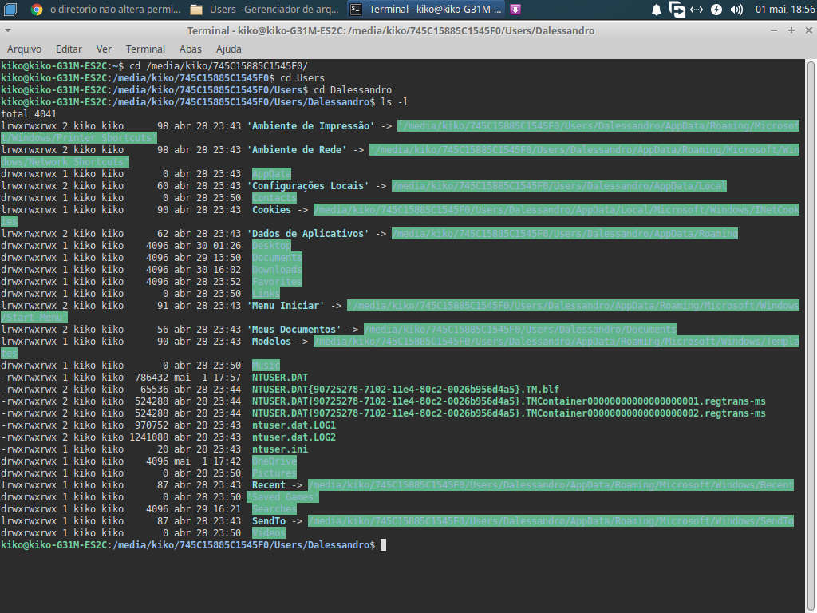This screenshot has width=817, height=613.
Task: Open the Ajuda menu
Action: tap(228, 49)
